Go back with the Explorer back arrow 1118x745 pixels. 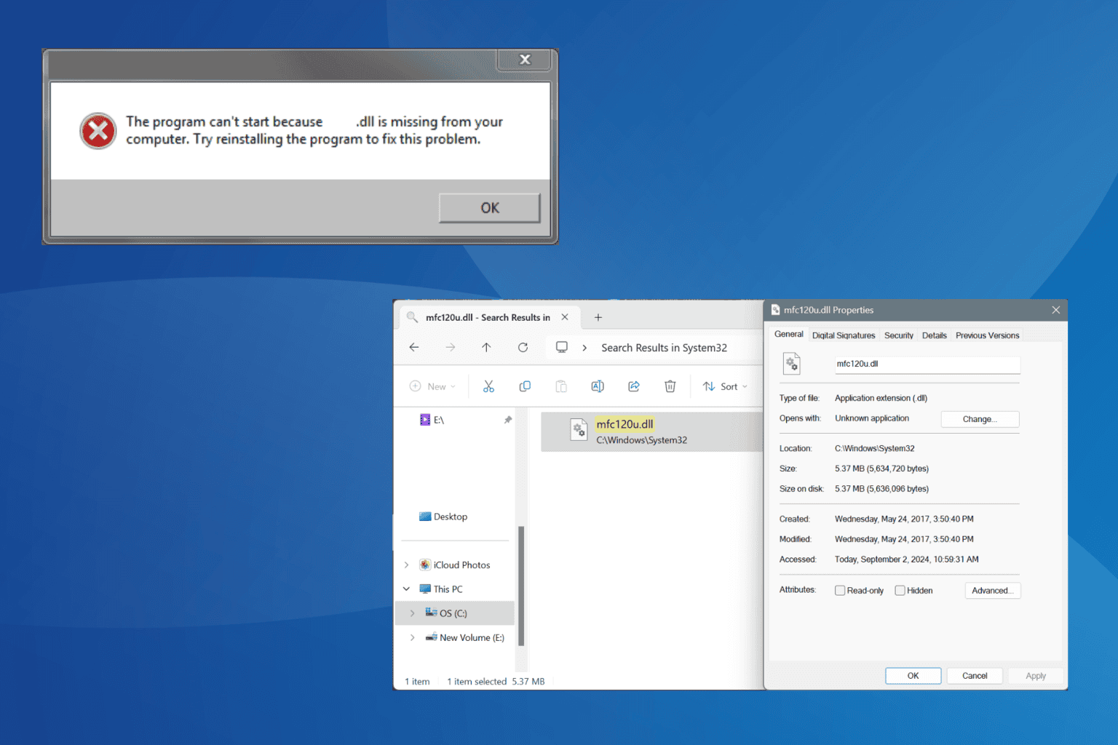(x=414, y=348)
